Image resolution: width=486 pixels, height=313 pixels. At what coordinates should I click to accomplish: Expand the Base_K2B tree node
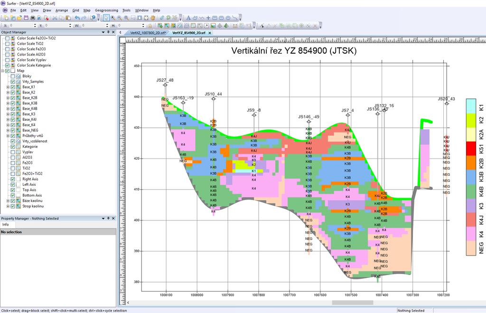click(8, 98)
